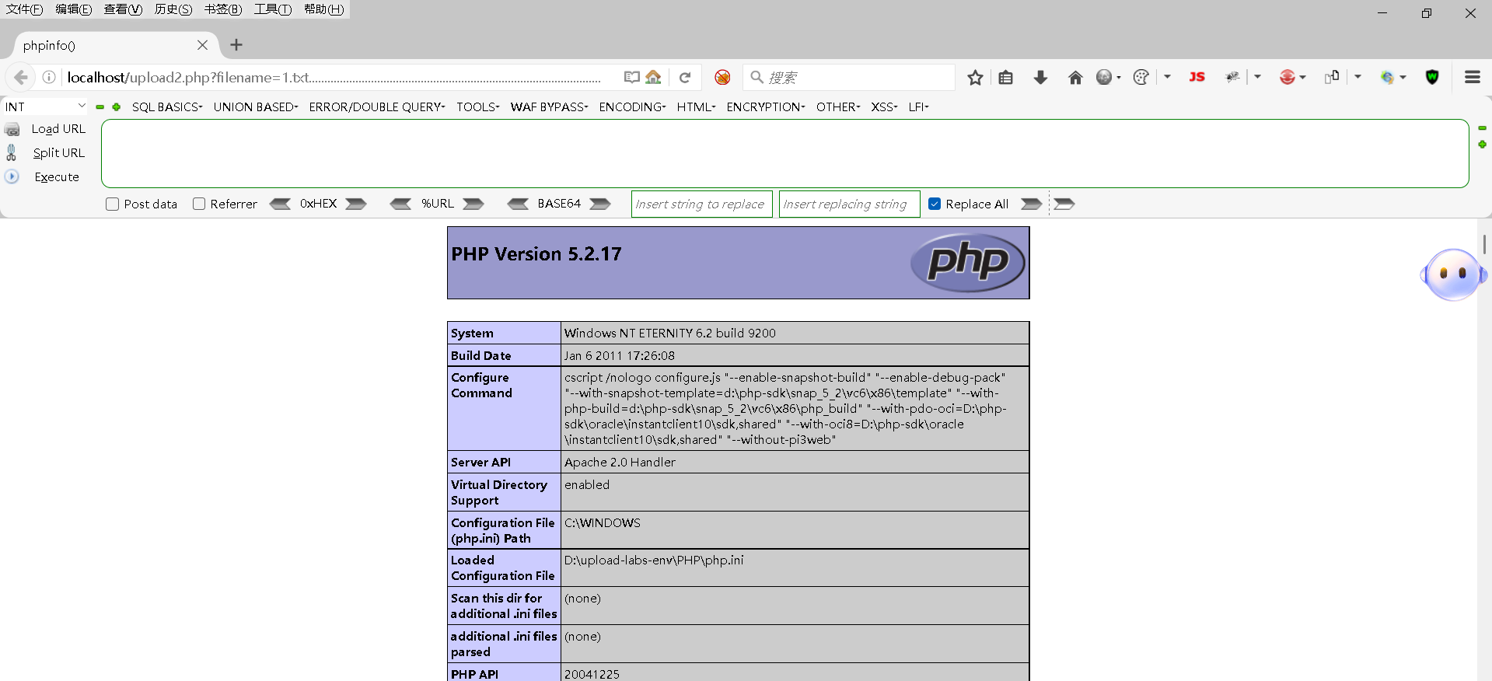Open the 书签(B) menu
The width and height of the screenshot is (1492, 681).
(x=223, y=9)
